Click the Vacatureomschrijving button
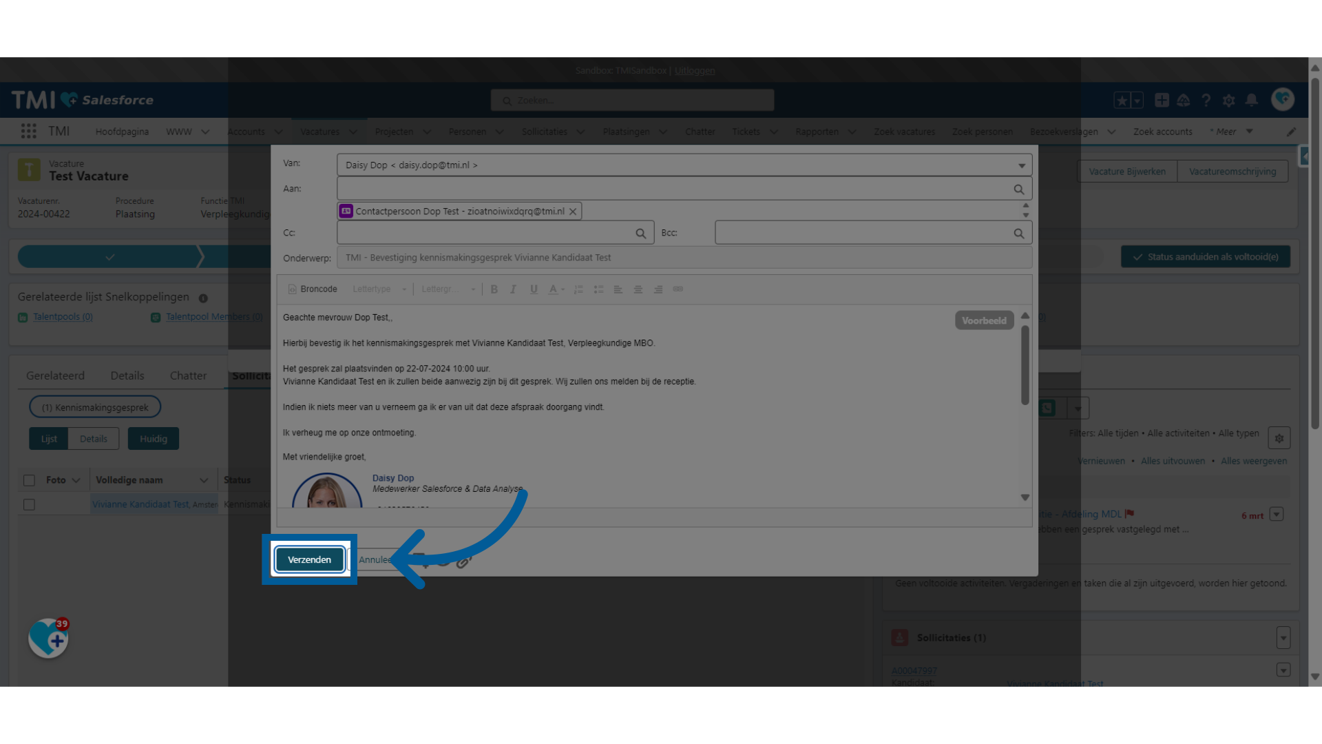This screenshot has width=1322, height=744. 1232,172
